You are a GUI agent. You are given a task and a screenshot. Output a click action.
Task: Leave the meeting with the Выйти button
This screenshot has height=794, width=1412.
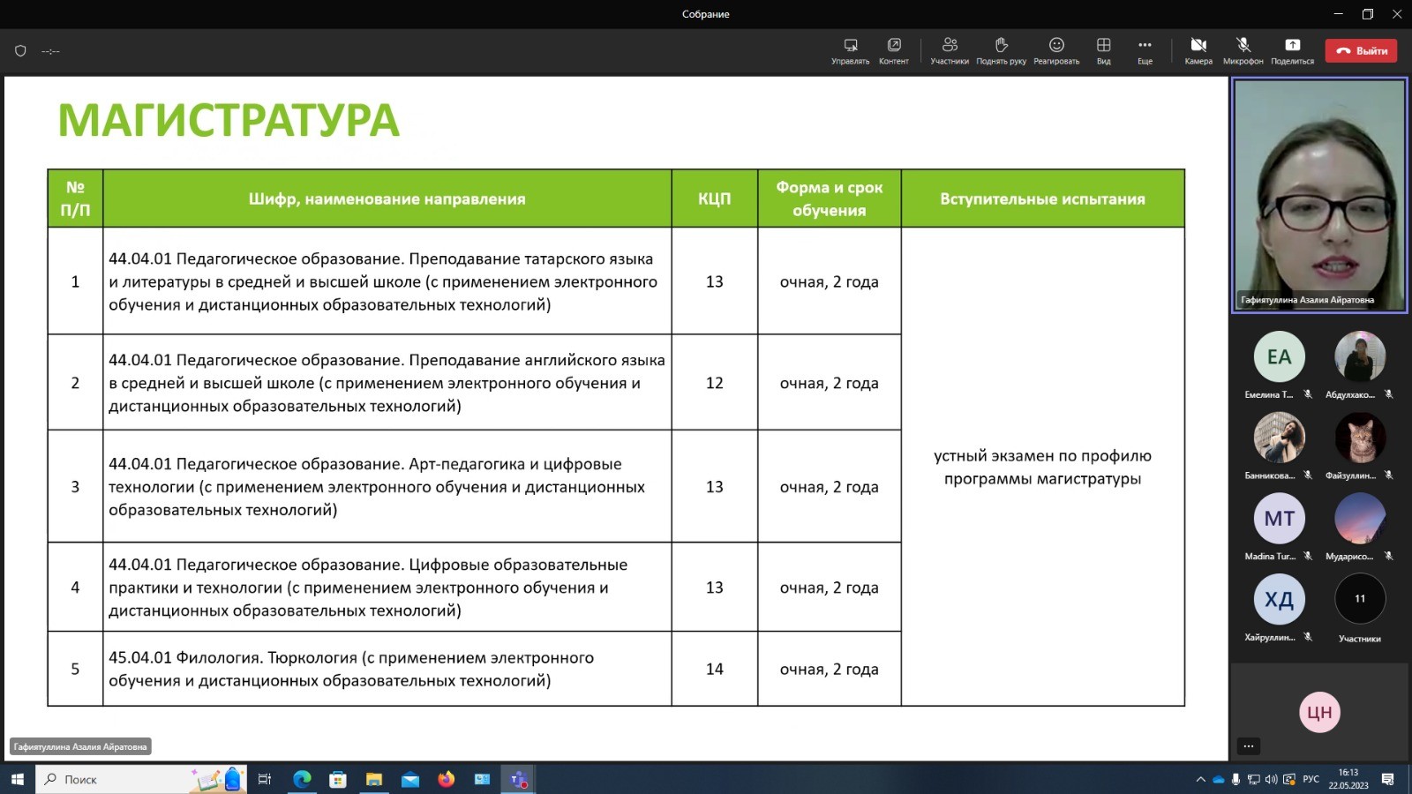pyautogui.click(x=1361, y=50)
